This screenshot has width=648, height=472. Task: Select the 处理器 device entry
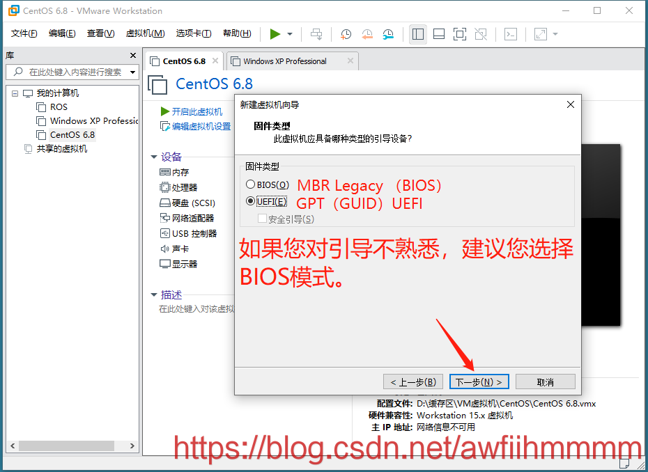coord(178,187)
